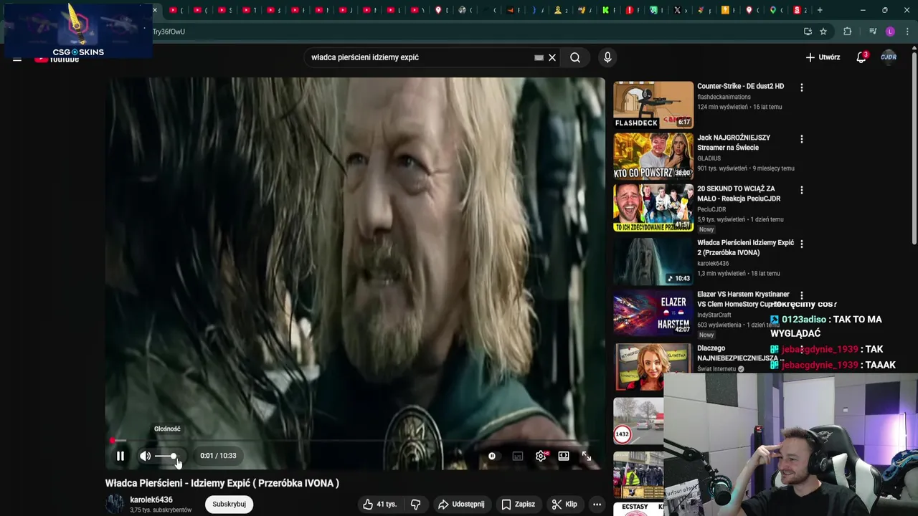Open YouTube hamburger guide menu
The width and height of the screenshot is (918, 516).
click(x=17, y=59)
